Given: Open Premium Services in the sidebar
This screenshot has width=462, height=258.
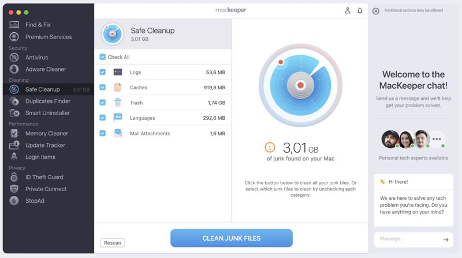Looking at the screenshot, I should (x=49, y=37).
